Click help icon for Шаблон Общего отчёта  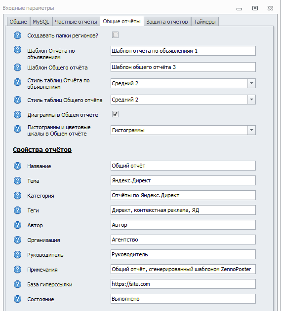17,67
